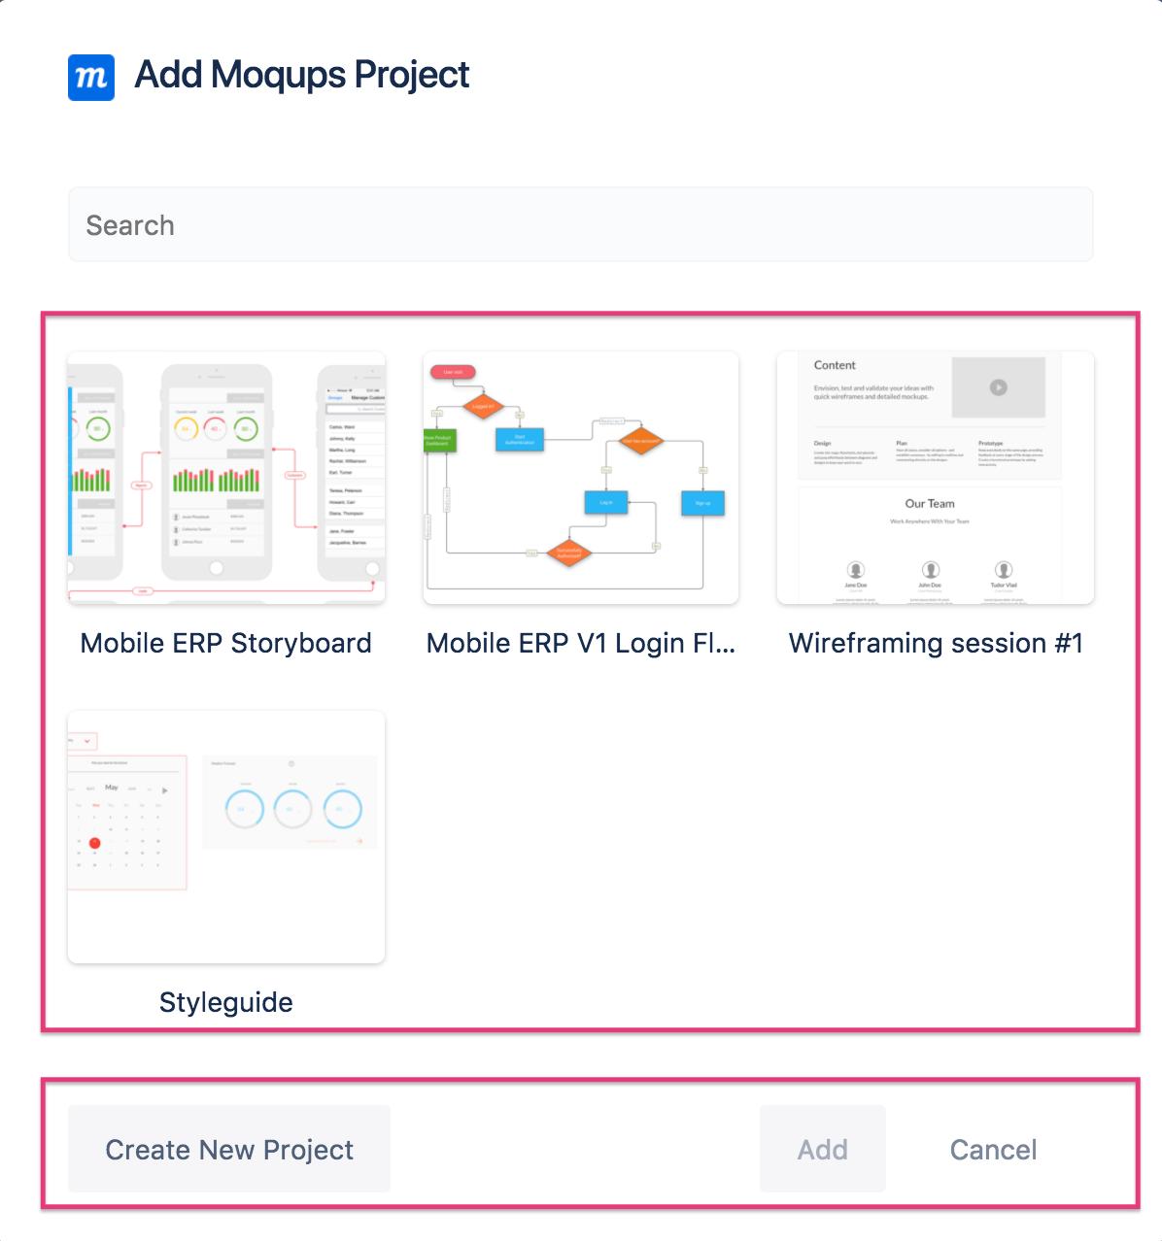This screenshot has height=1241, width=1162.
Task: Click the Cancel button
Action: 992,1150
